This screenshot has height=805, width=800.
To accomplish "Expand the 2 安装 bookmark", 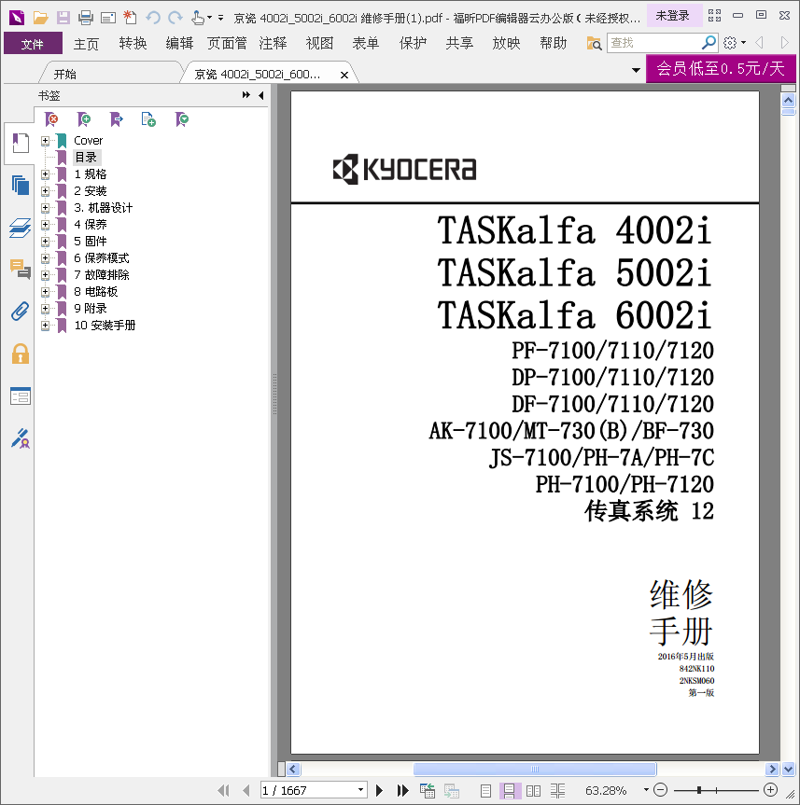I will tap(45, 190).
